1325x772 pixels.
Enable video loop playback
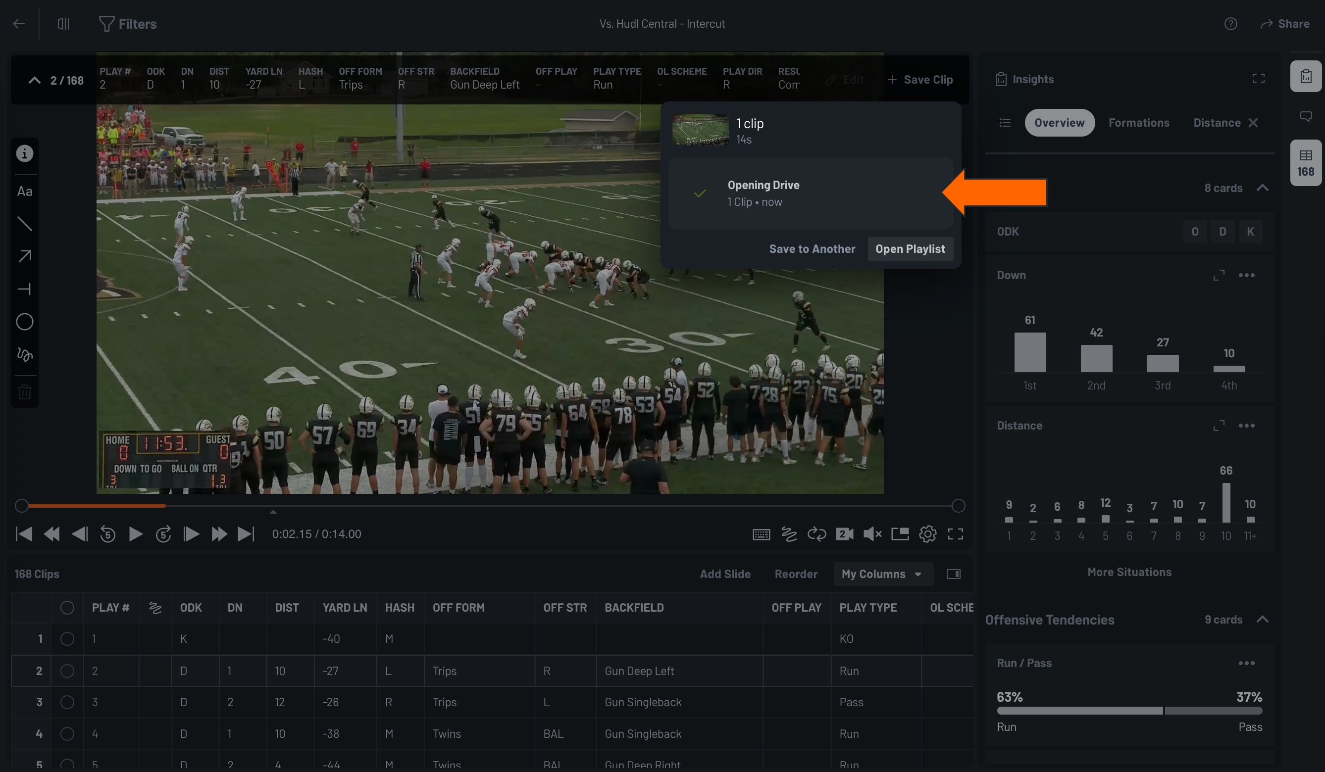(x=816, y=533)
